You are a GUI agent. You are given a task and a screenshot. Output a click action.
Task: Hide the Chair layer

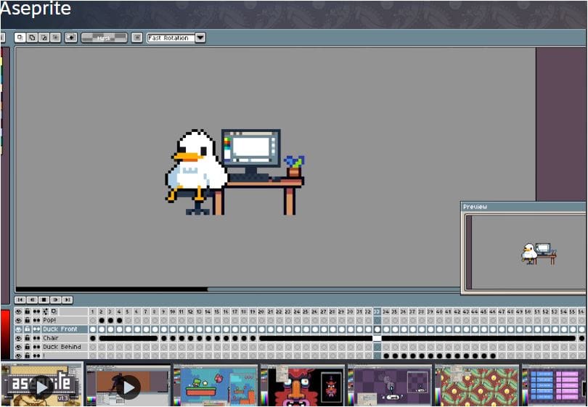pyautogui.click(x=18, y=338)
